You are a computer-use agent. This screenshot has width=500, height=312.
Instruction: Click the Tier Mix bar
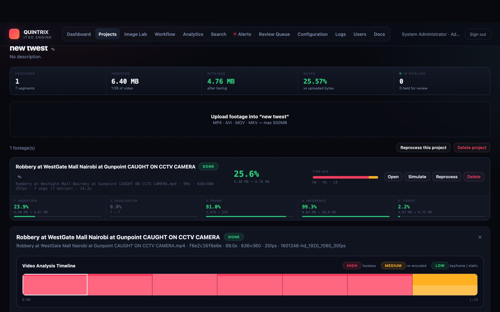point(345,177)
